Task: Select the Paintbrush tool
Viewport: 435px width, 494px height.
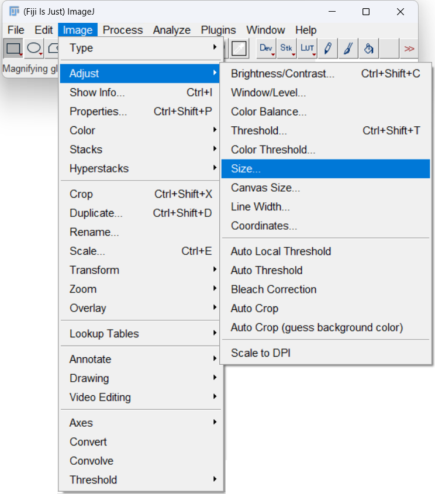Action: [x=348, y=49]
